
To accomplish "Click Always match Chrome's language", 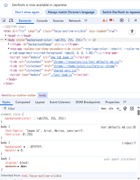I will pyautogui.click(x=71, y=12).
